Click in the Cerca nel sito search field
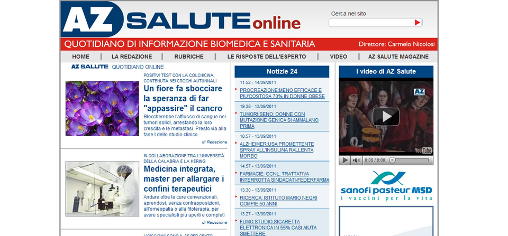The height and width of the screenshot is (236, 508). point(371,22)
